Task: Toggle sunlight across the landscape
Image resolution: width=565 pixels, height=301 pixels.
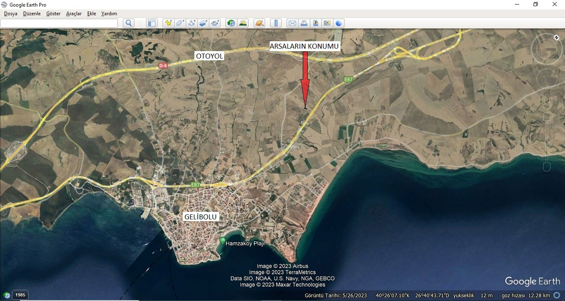Action: tap(243, 23)
